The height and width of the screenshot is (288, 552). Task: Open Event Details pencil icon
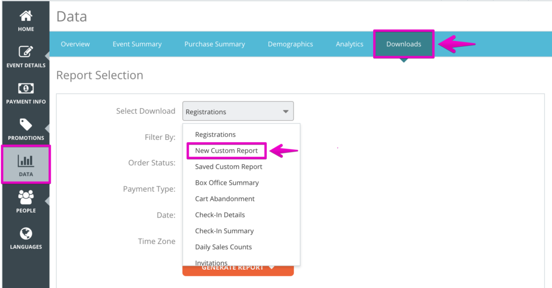26,52
